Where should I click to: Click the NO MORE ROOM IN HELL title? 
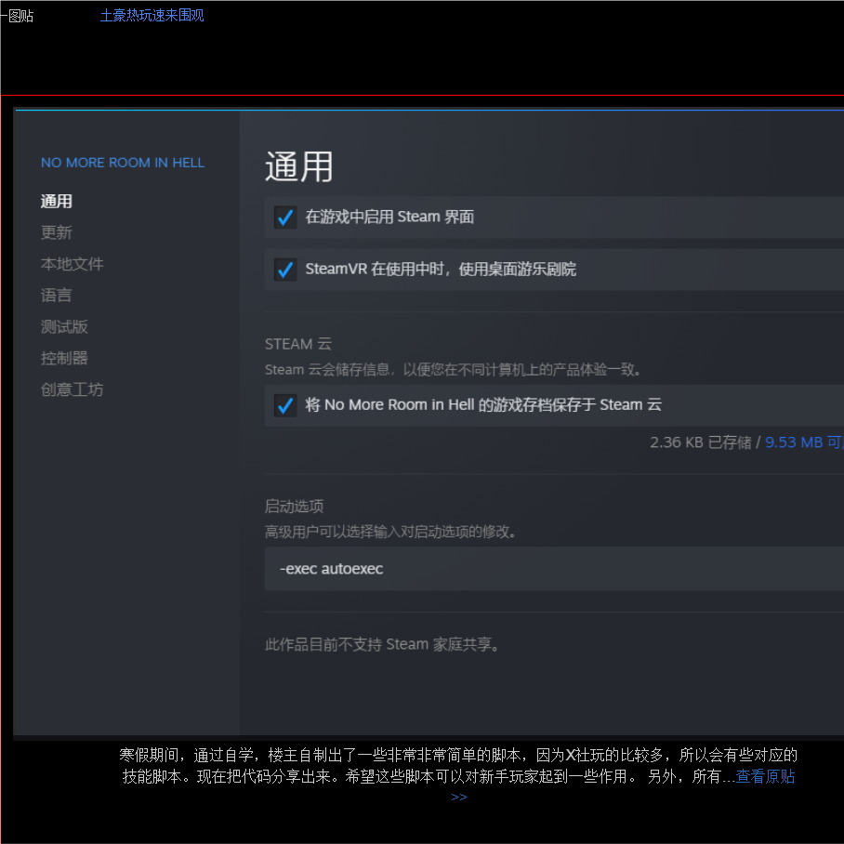pos(123,163)
